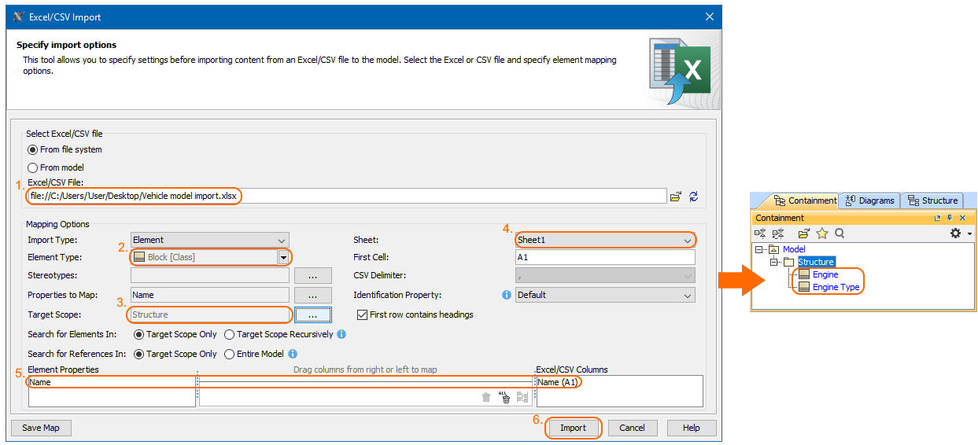
Task: Switch to the Structure tab
Action: 932,200
